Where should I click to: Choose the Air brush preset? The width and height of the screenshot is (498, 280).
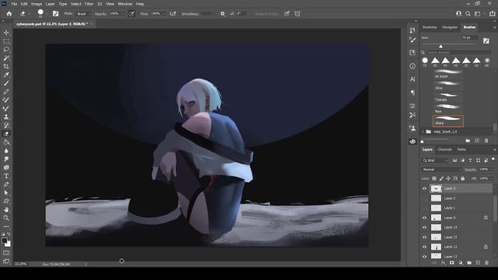click(x=447, y=74)
